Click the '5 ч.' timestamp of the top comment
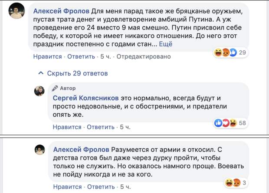The width and height of the screenshot is (269, 193). [x=105, y=56]
